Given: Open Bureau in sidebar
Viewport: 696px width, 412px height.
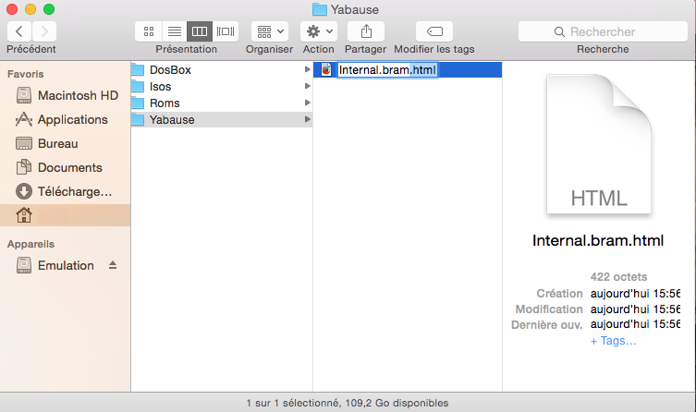Looking at the screenshot, I should click(67, 143).
